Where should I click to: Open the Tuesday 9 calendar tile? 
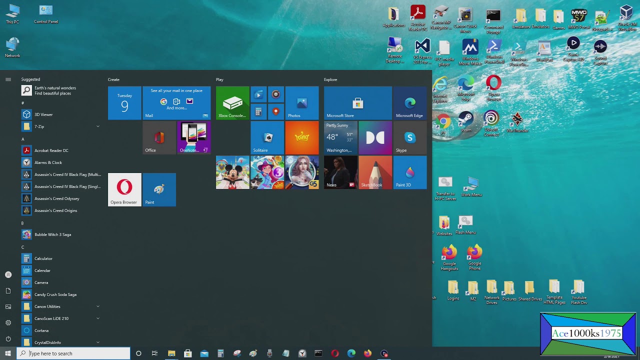tap(124, 103)
